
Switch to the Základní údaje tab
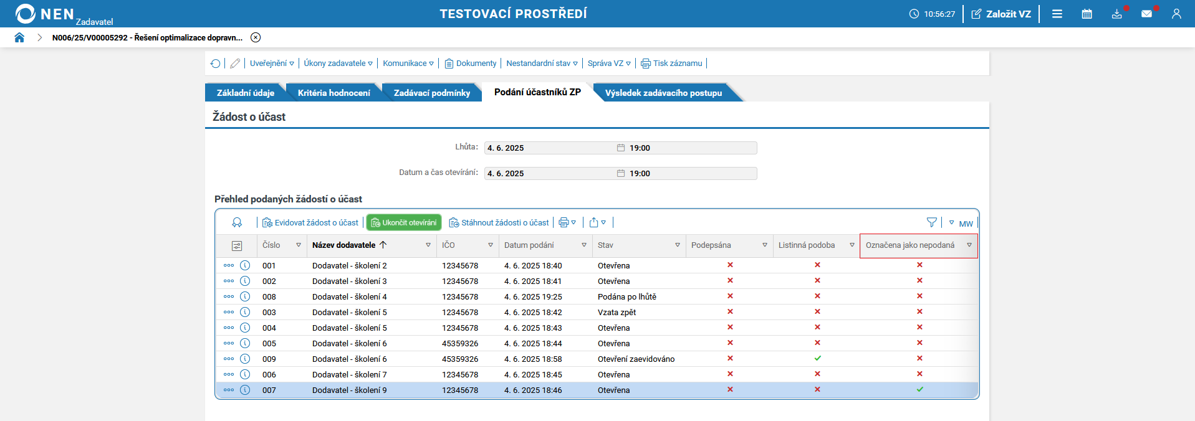click(246, 93)
